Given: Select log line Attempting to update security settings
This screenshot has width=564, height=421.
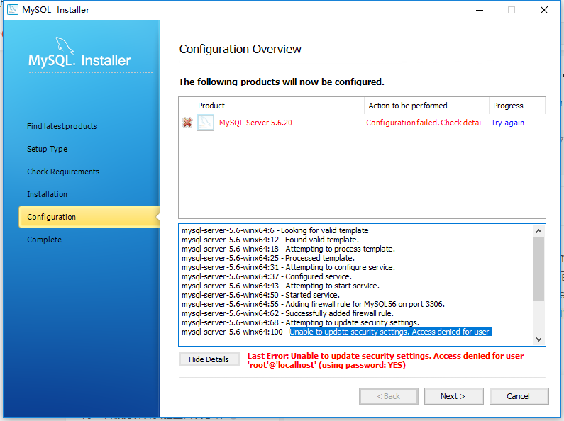Looking at the screenshot, I should pos(300,322).
